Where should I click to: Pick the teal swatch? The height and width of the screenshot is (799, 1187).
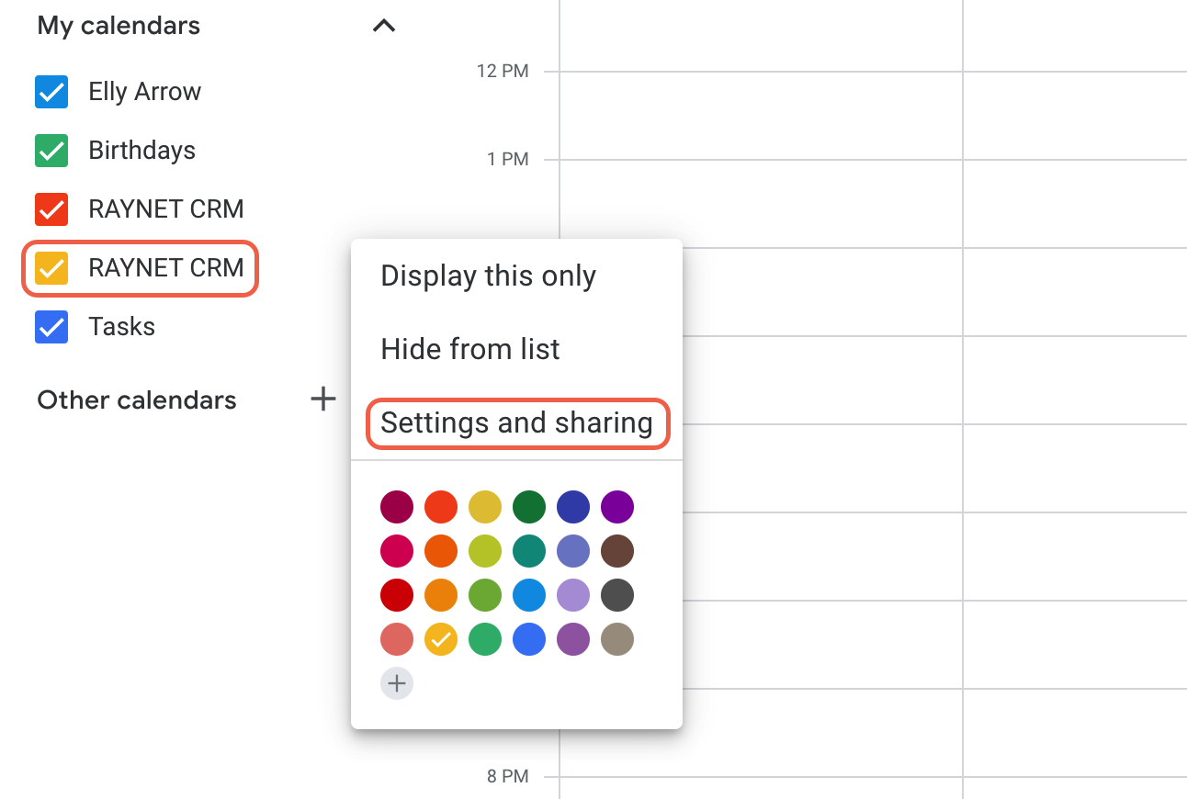click(x=529, y=551)
